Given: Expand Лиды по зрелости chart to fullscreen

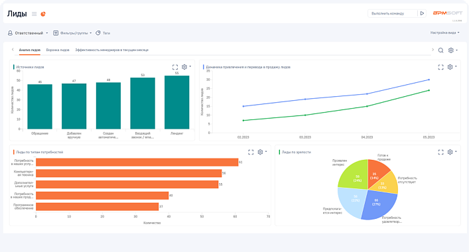Looking at the screenshot, I should 440,152.
